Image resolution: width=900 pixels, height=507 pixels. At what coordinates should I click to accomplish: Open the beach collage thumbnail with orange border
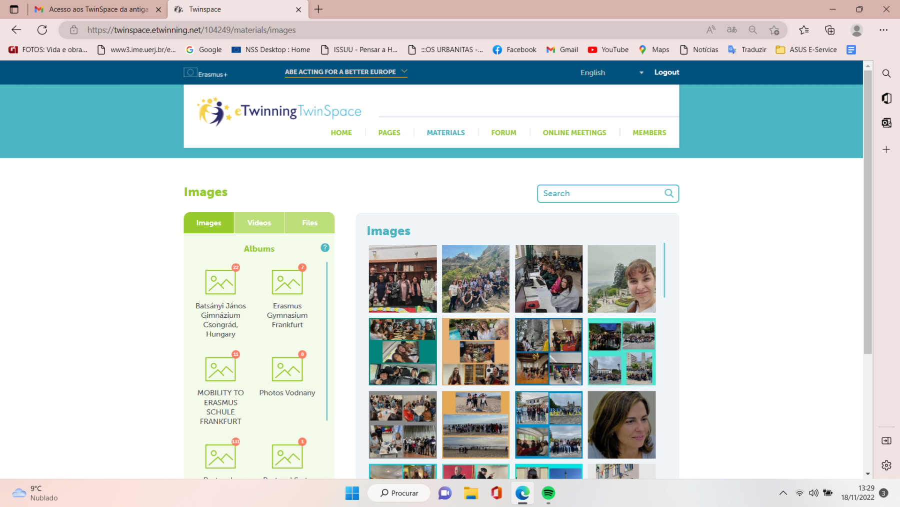(475, 425)
